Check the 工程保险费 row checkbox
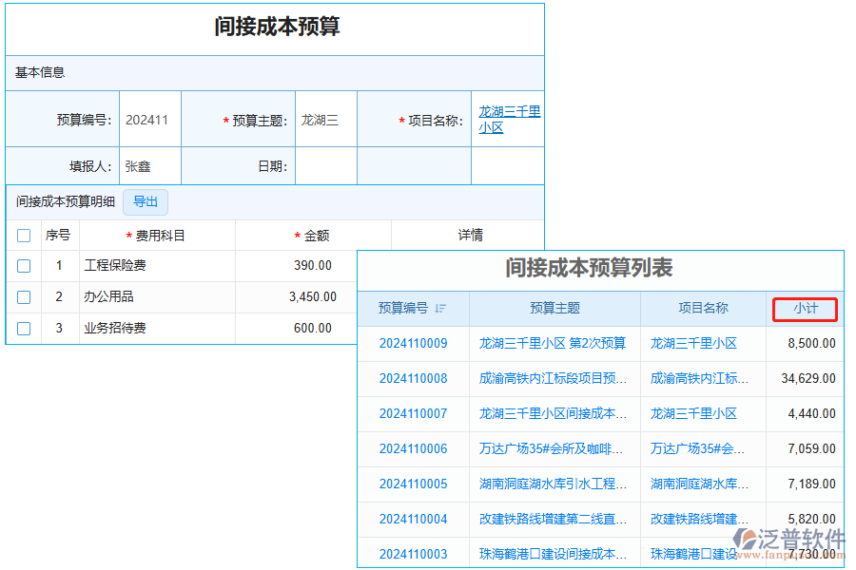Image resolution: width=856 pixels, height=570 pixels. tap(24, 266)
